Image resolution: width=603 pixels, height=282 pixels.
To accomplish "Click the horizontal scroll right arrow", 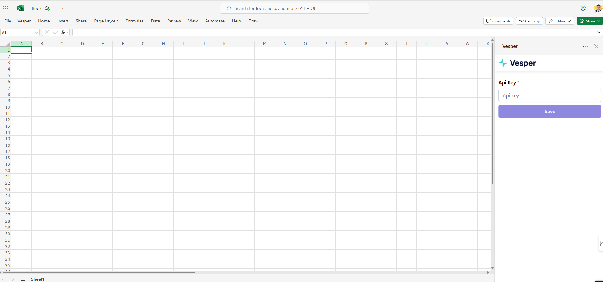I will [x=488, y=272].
